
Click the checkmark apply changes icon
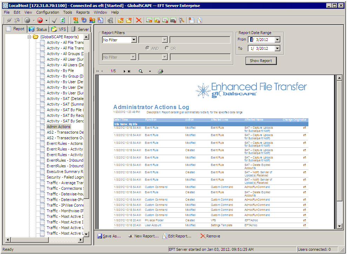[x=54, y=20]
